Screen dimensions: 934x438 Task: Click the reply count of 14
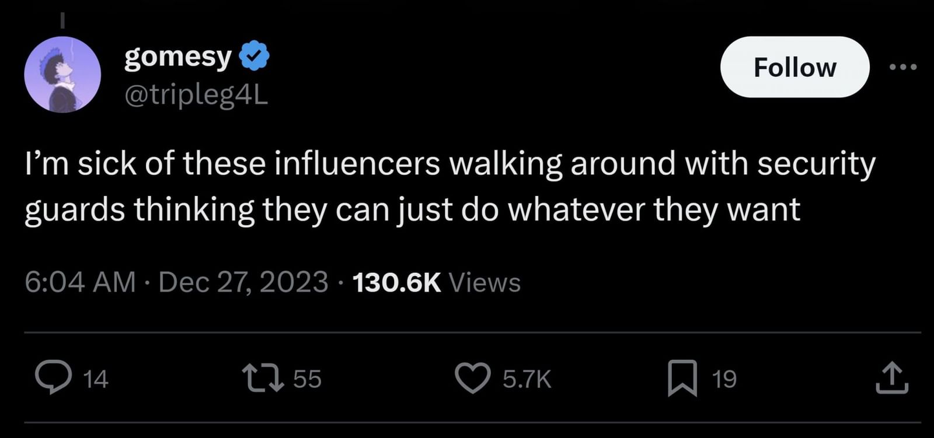pos(96,379)
